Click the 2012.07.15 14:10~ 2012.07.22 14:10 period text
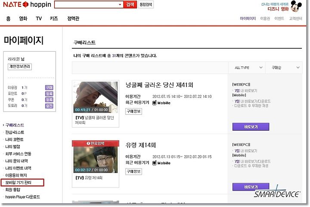Screen dimensions: 310x207 pos(182,97)
